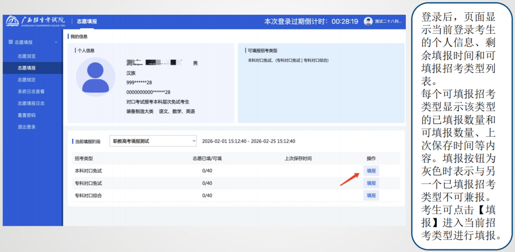Click the login expiry countdown timer
The image size is (515, 252).
click(x=345, y=21)
